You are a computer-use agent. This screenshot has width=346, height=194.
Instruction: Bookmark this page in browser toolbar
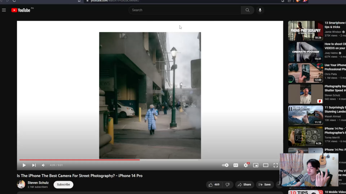coord(79,1)
